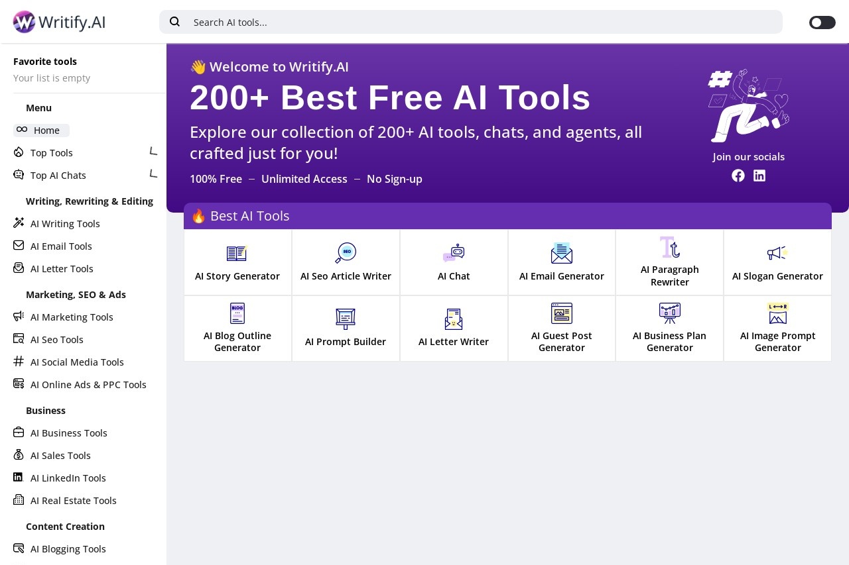Click the AI Blogging Tools icon
The height and width of the screenshot is (565, 849).
[19, 548]
